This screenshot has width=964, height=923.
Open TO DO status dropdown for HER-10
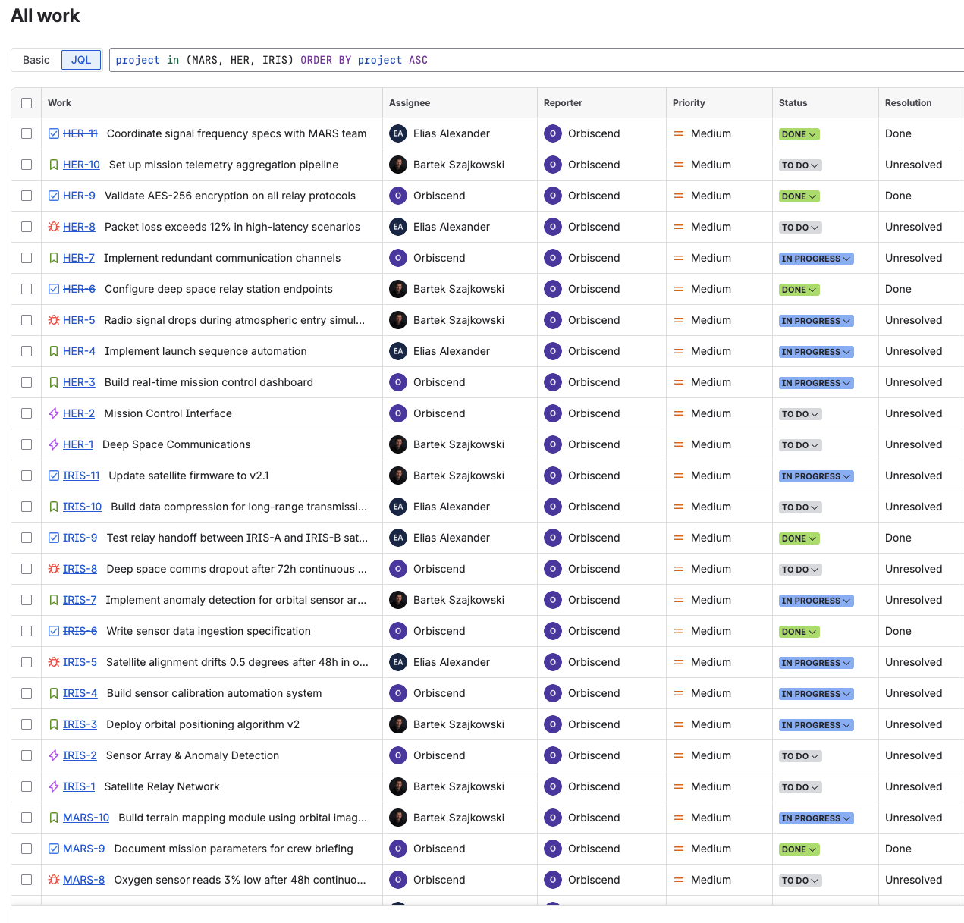click(800, 165)
